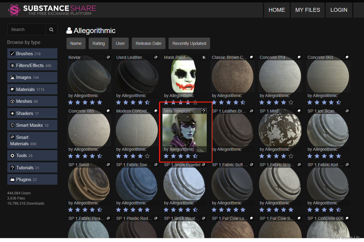Click by Allegorithmic under Concrete 063
The width and height of the screenshot is (364, 242).
point(322,96)
